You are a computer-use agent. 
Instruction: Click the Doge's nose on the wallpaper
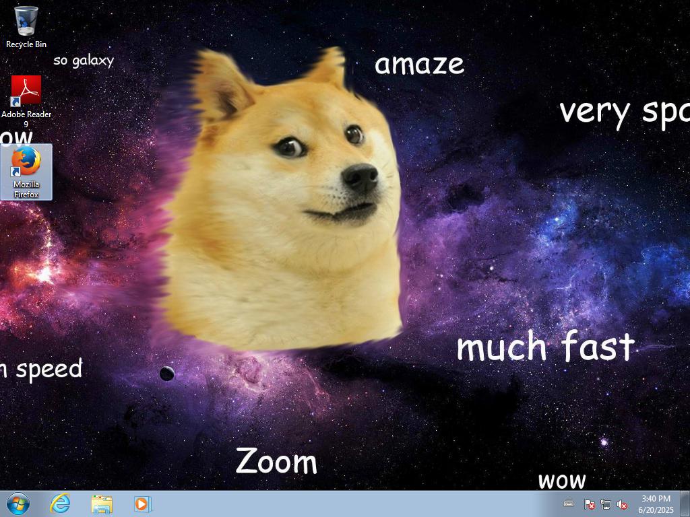[x=360, y=176]
